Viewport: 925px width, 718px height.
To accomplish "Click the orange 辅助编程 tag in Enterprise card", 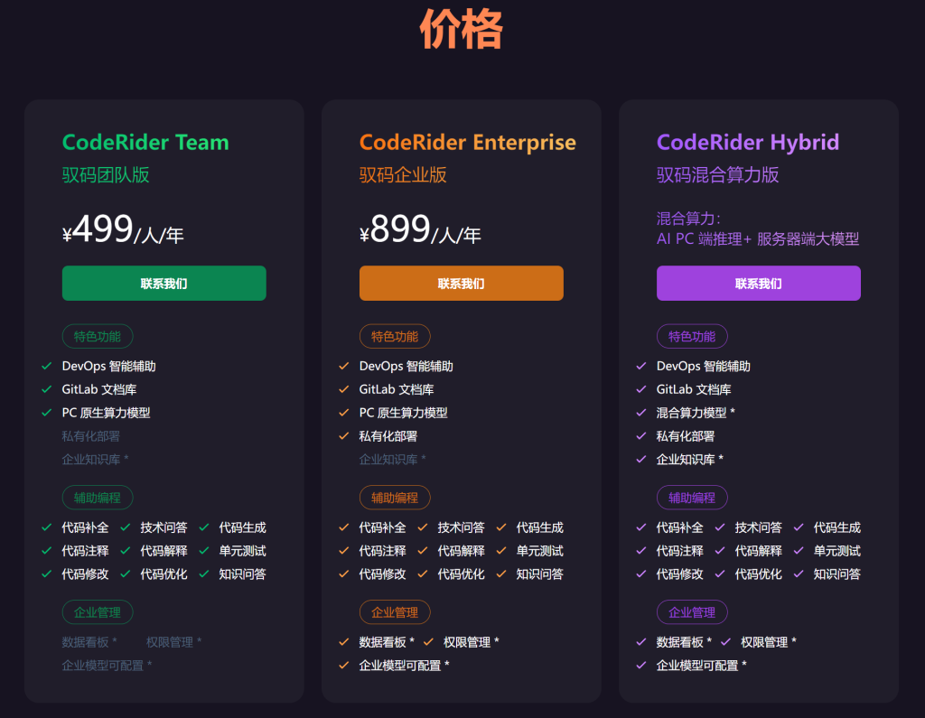I will [x=395, y=498].
